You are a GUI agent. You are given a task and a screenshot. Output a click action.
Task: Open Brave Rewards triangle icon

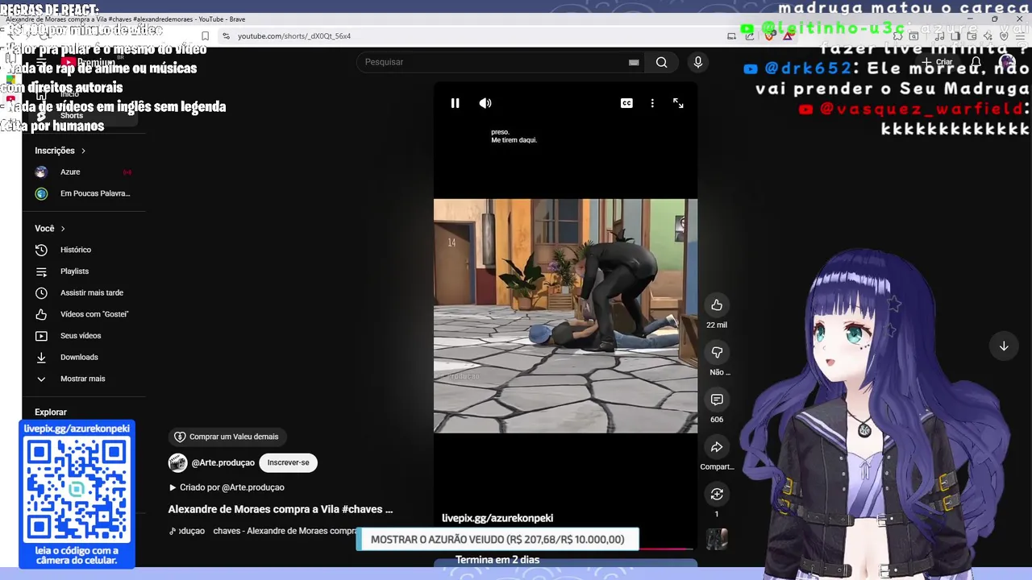coord(788,36)
